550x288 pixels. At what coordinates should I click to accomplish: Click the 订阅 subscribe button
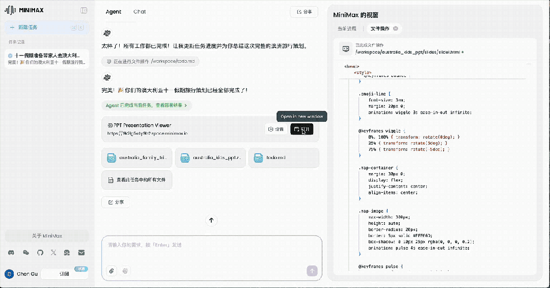[64, 274]
